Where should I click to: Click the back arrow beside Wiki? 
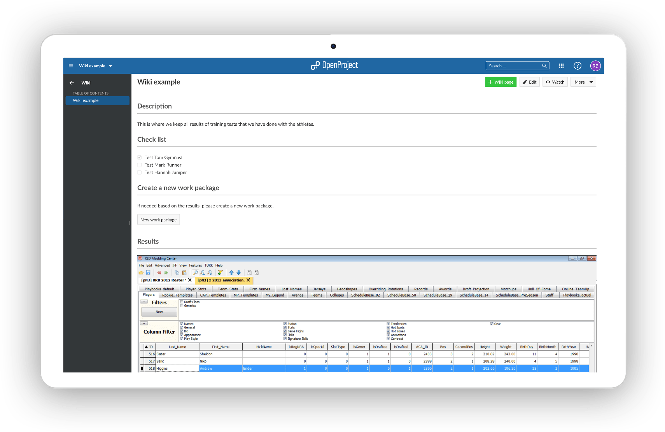tap(72, 83)
